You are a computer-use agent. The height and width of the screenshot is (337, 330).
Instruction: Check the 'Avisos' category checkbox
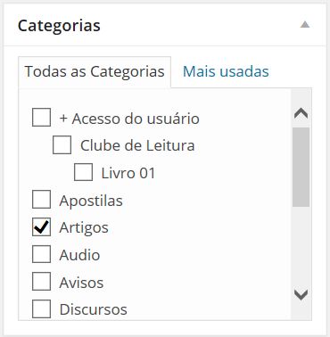coord(41,282)
